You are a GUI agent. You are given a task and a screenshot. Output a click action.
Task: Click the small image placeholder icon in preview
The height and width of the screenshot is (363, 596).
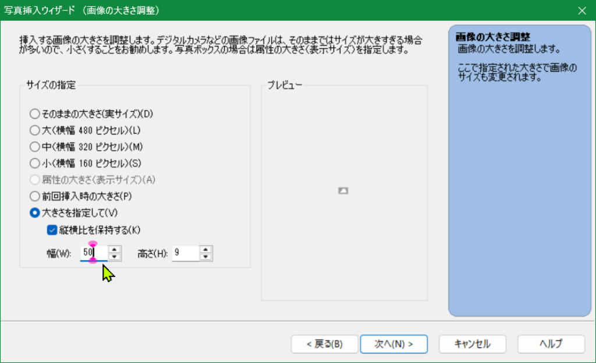point(343,190)
